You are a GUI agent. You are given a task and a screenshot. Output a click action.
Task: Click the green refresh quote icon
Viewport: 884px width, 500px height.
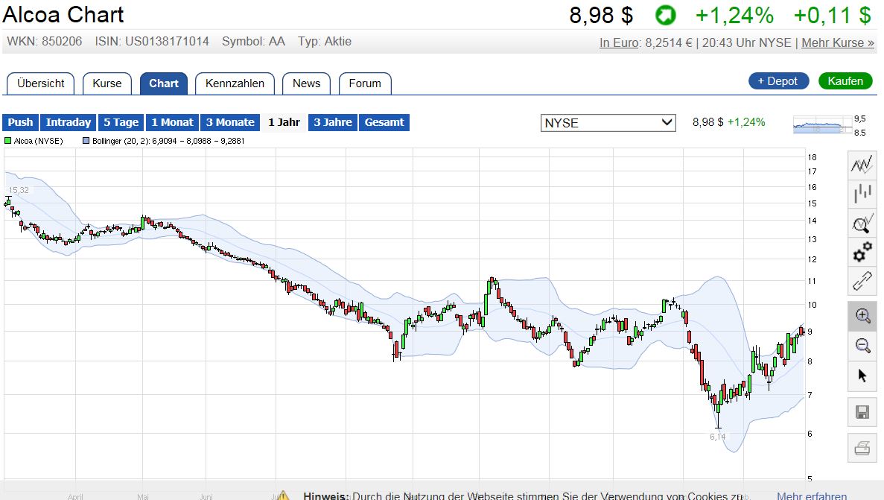click(665, 15)
